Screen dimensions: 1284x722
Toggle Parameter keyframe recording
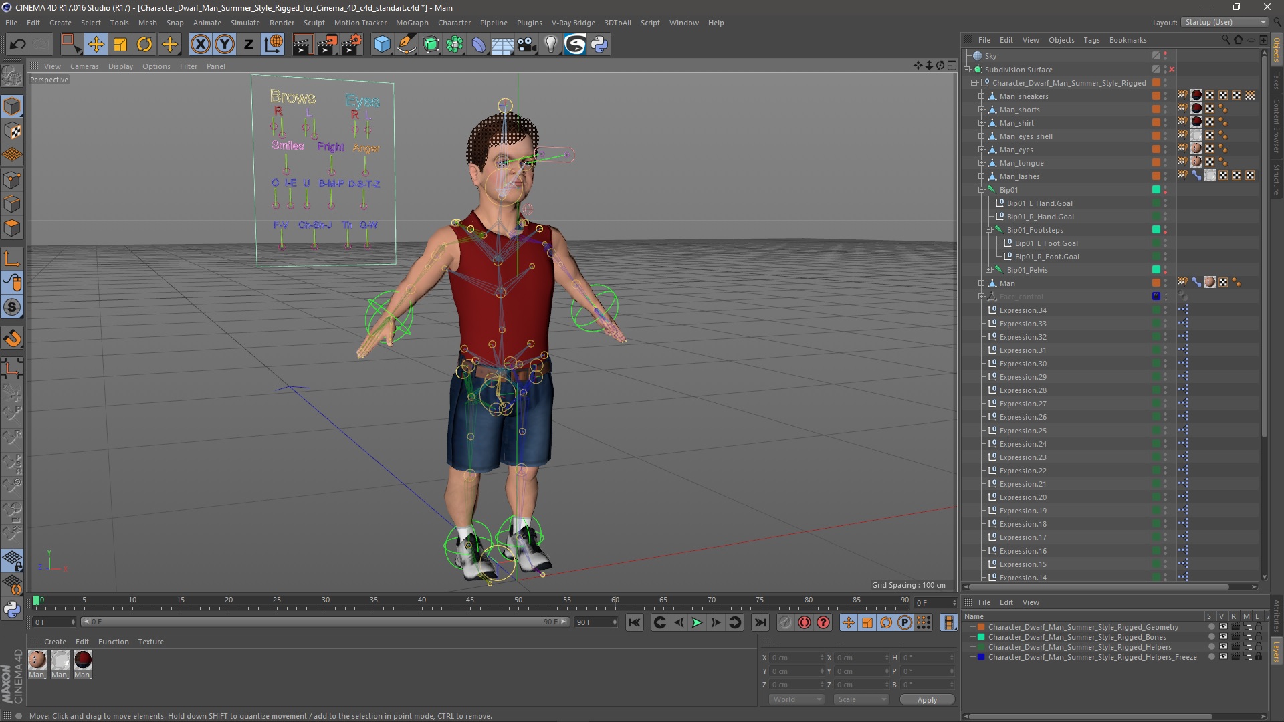905,622
